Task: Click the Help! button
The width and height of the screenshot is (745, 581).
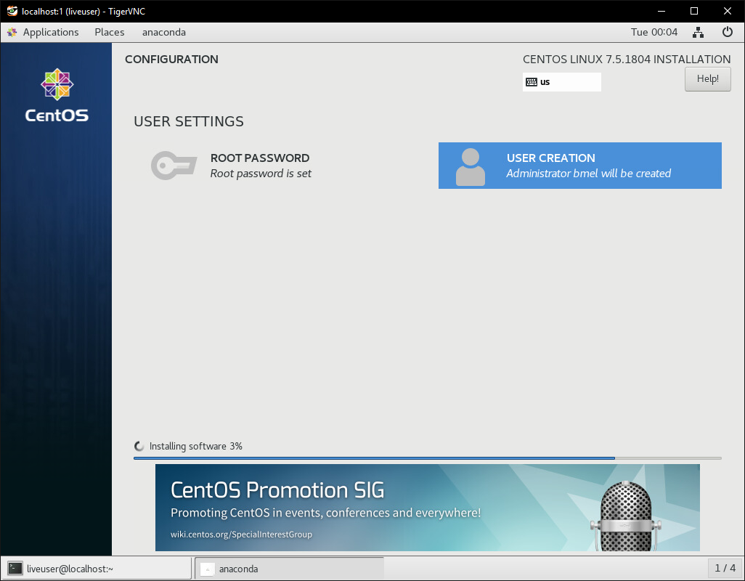Action: [x=707, y=79]
